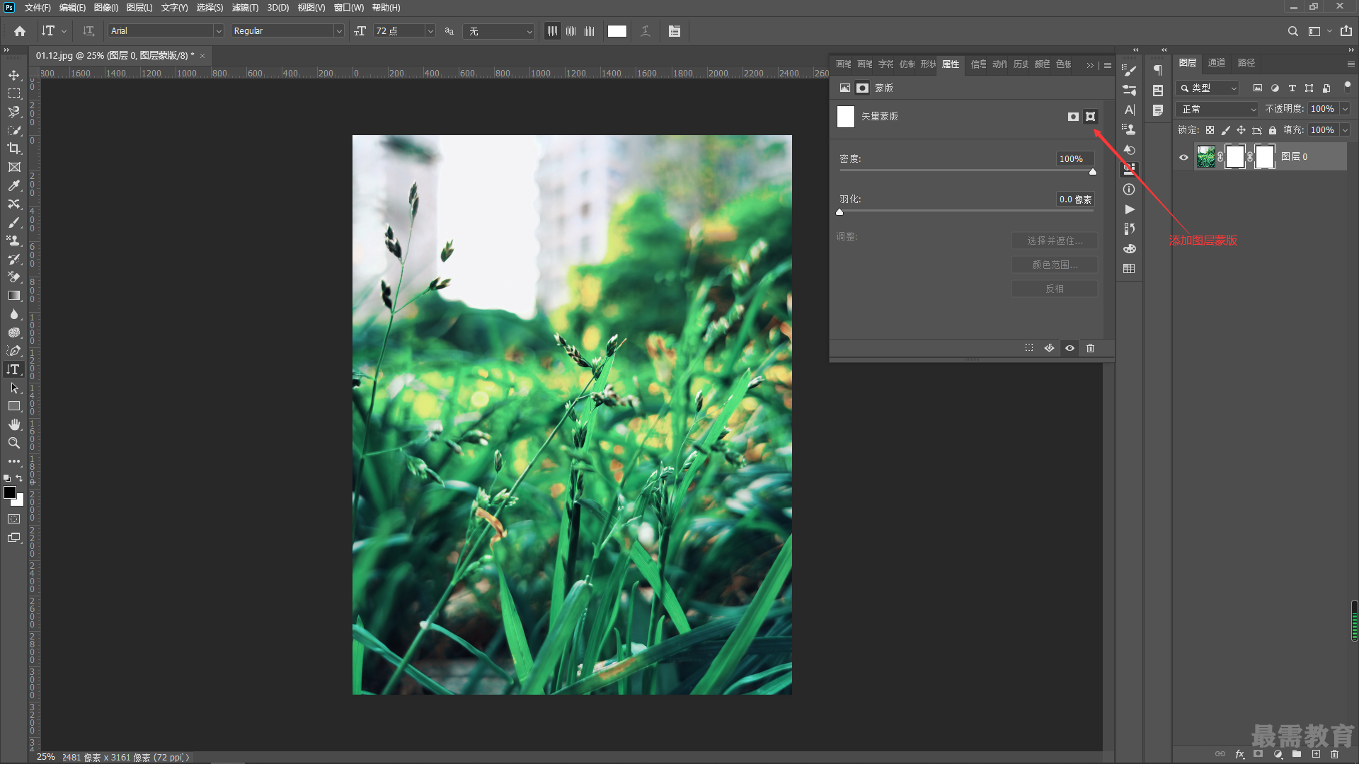
Task: Click the 密度 density slider handle
Action: 1093,171
